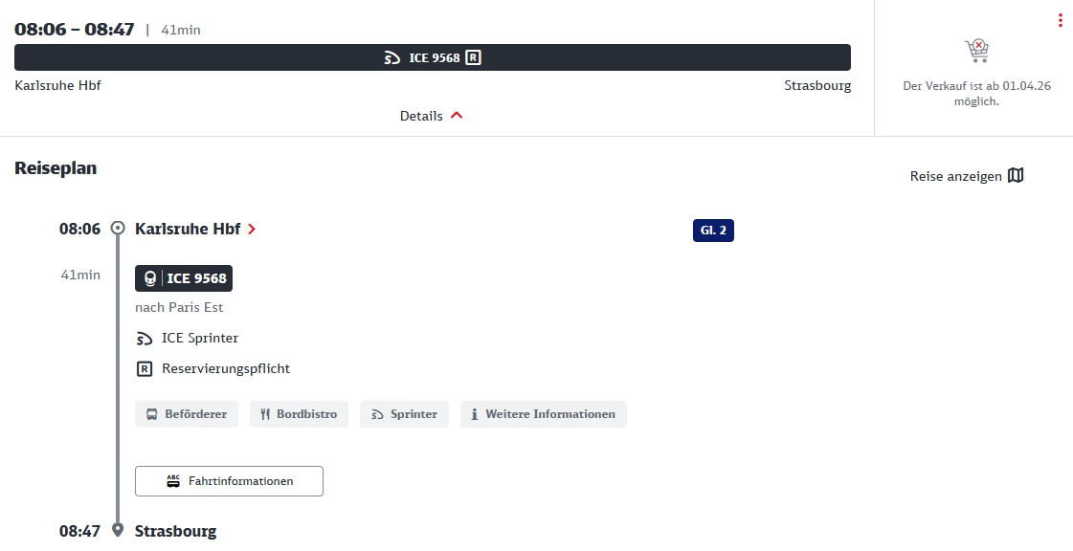This screenshot has width=1073, height=551.
Task: Click Strasbourg label under the top bar
Action: [817, 85]
